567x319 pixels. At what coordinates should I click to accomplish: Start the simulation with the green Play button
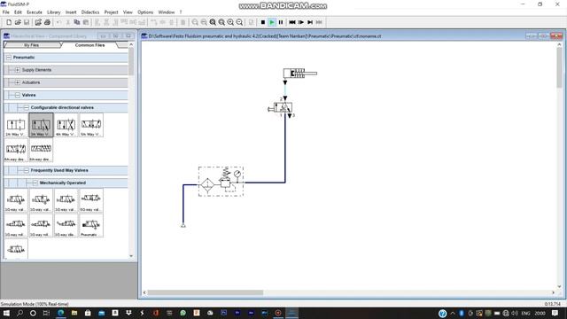coord(272,22)
